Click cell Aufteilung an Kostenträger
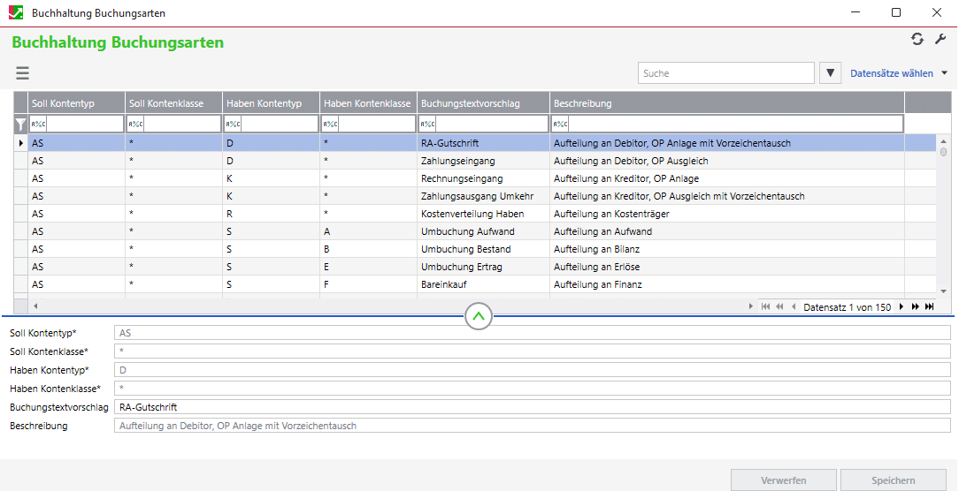959x491 pixels. click(x=727, y=214)
